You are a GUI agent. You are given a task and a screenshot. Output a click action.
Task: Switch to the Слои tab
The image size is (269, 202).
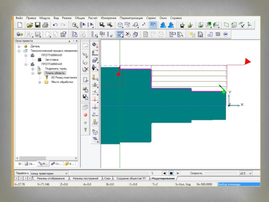pyautogui.click(x=107, y=178)
